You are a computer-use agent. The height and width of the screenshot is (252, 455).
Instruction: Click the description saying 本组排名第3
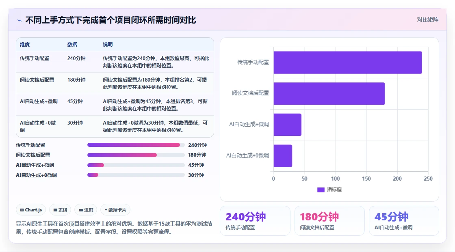(155, 105)
